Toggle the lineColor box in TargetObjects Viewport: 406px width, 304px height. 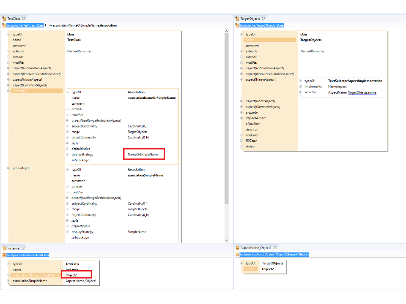coord(241,135)
